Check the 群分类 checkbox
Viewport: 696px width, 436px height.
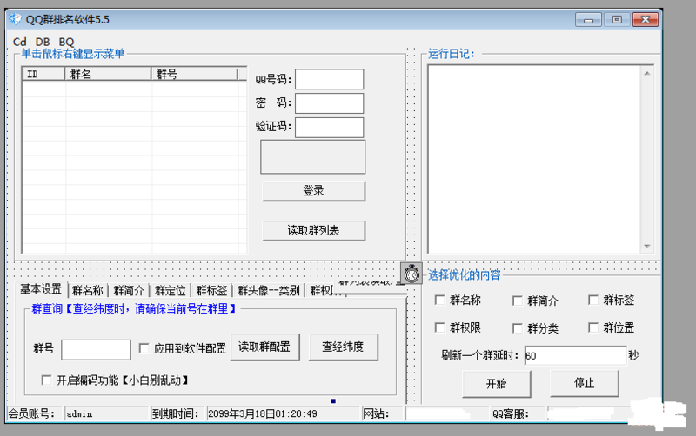pos(517,328)
